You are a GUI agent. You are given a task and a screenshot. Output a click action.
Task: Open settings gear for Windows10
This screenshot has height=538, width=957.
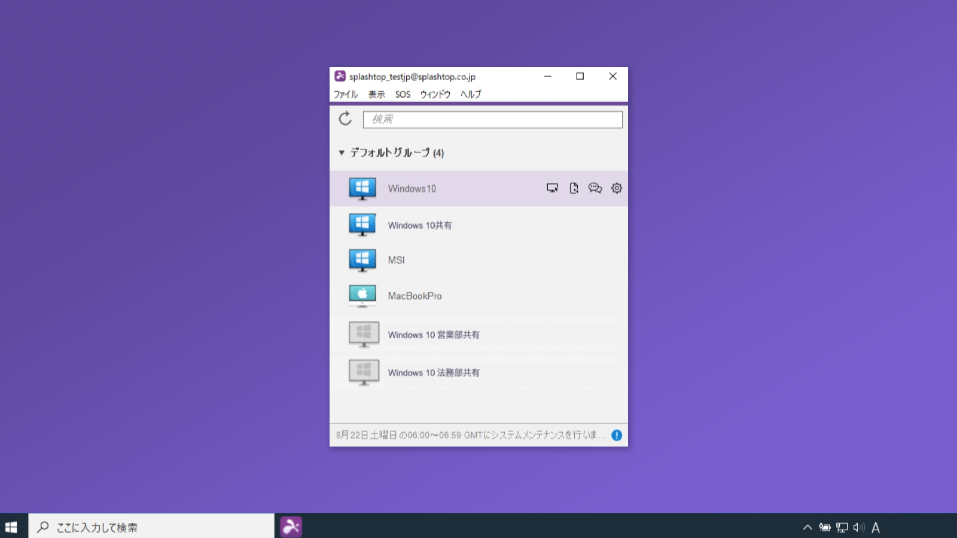pos(617,188)
